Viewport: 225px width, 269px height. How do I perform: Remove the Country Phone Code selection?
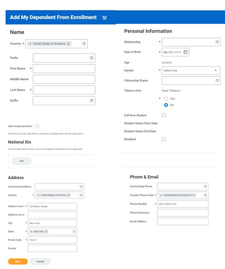[x=161, y=195]
